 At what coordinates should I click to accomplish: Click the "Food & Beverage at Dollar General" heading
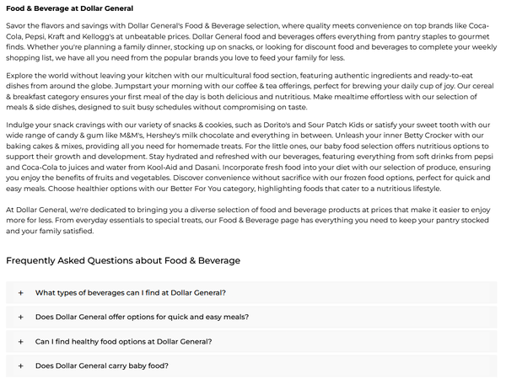coord(63,8)
